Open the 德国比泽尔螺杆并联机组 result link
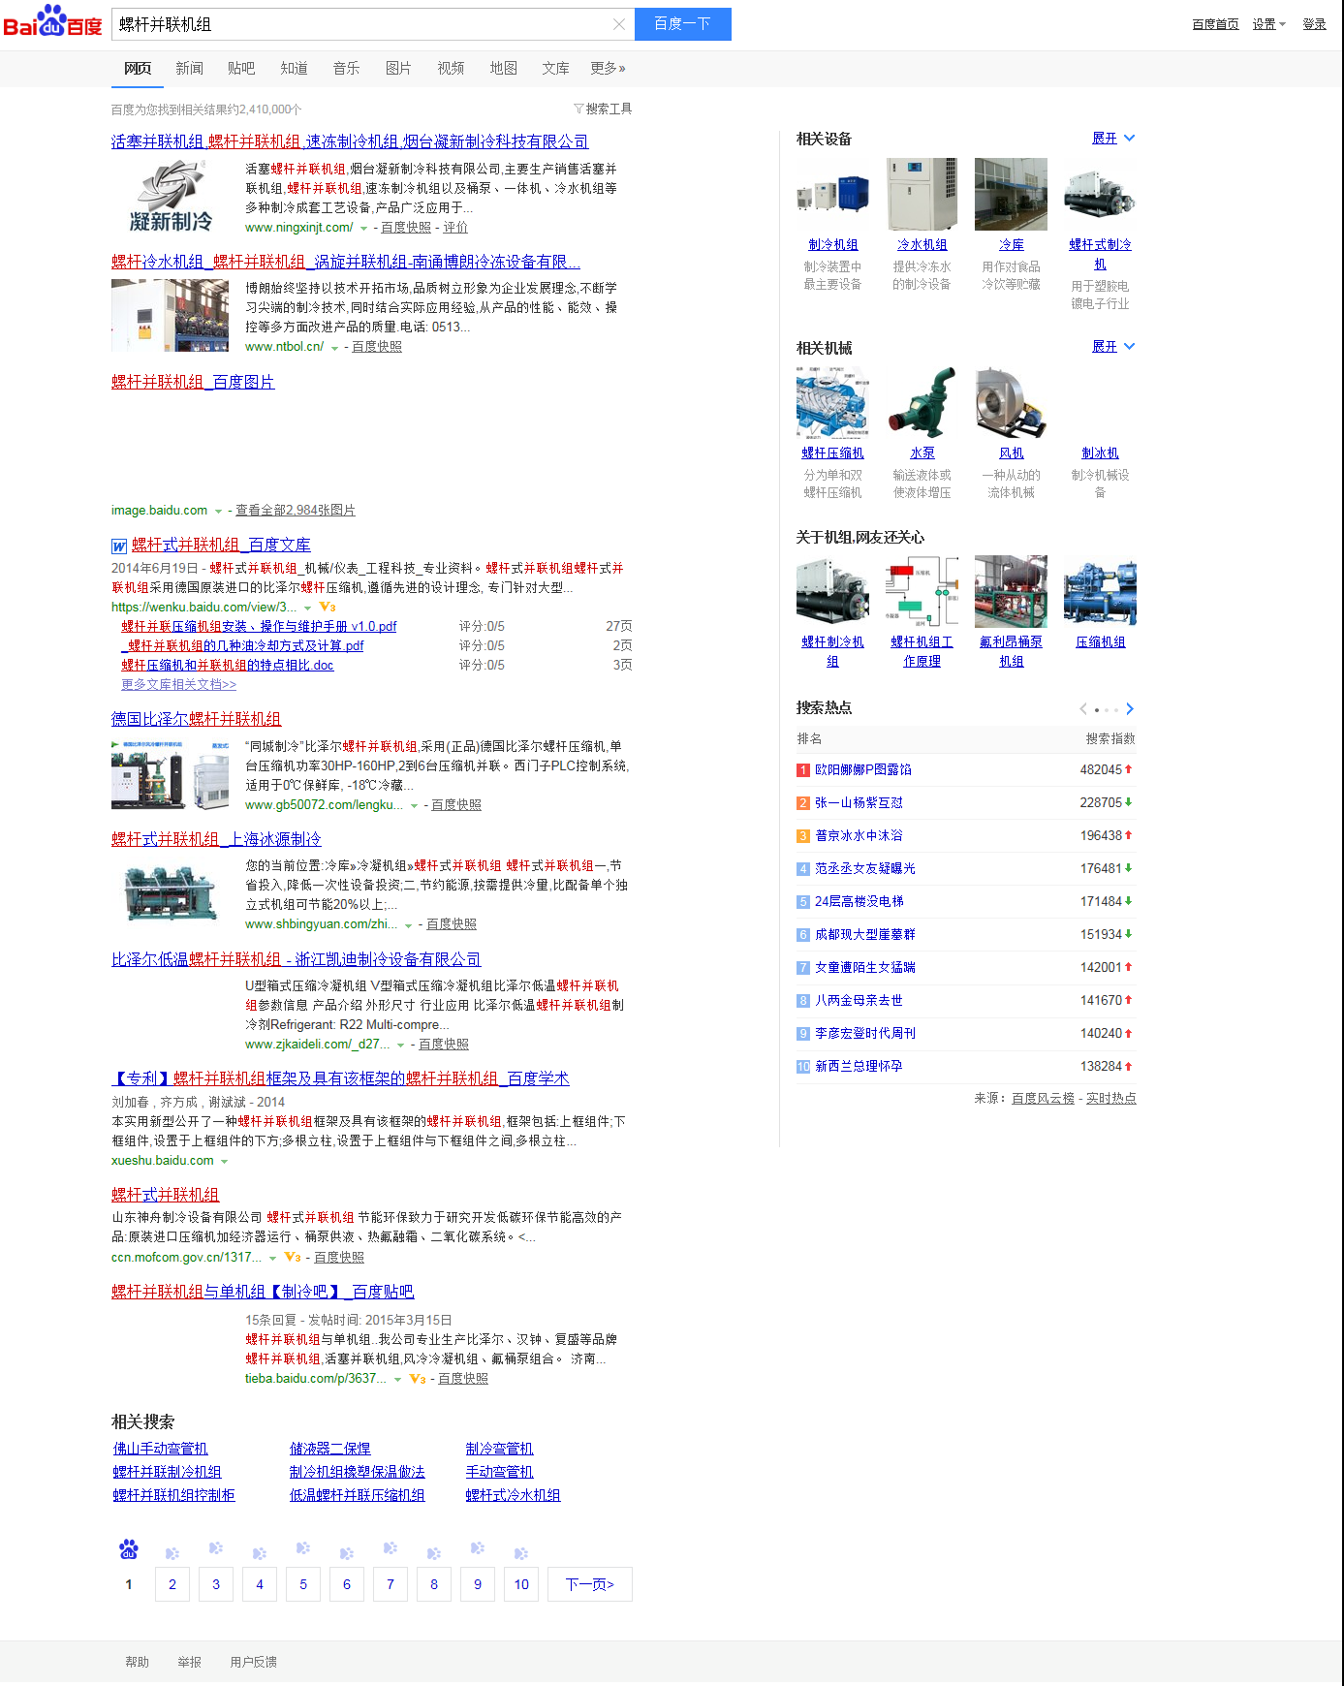The image size is (1344, 1686). (196, 719)
